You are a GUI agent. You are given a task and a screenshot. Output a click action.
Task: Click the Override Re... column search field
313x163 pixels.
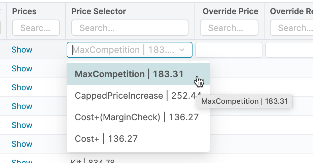(291, 28)
